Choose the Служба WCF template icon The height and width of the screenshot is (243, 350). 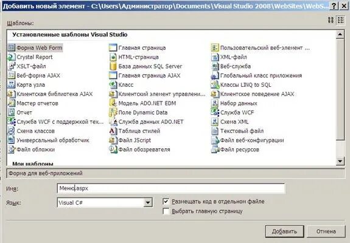point(215,112)
